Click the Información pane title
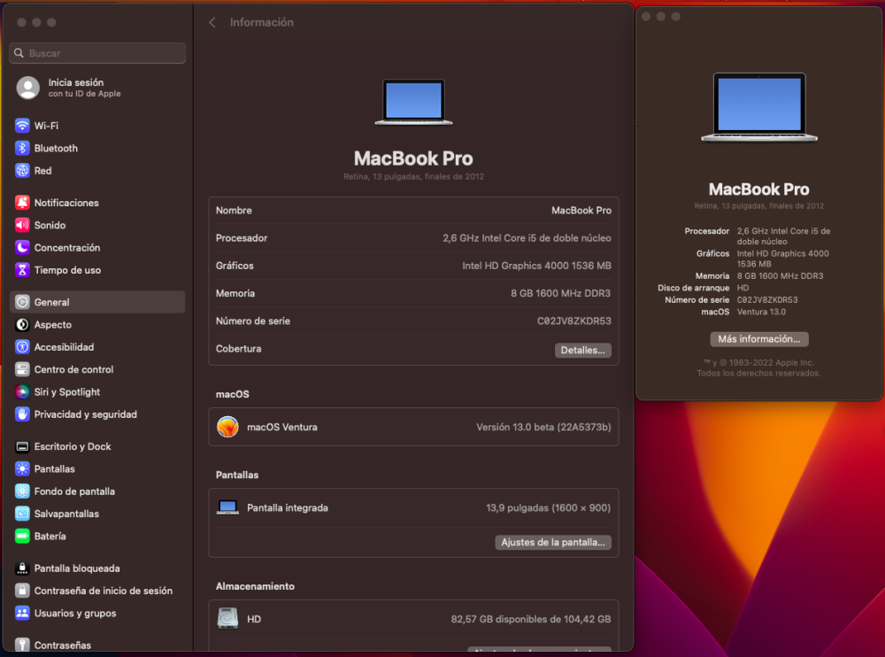The height and width of the screenshot is (657, 885). [261, 23]
